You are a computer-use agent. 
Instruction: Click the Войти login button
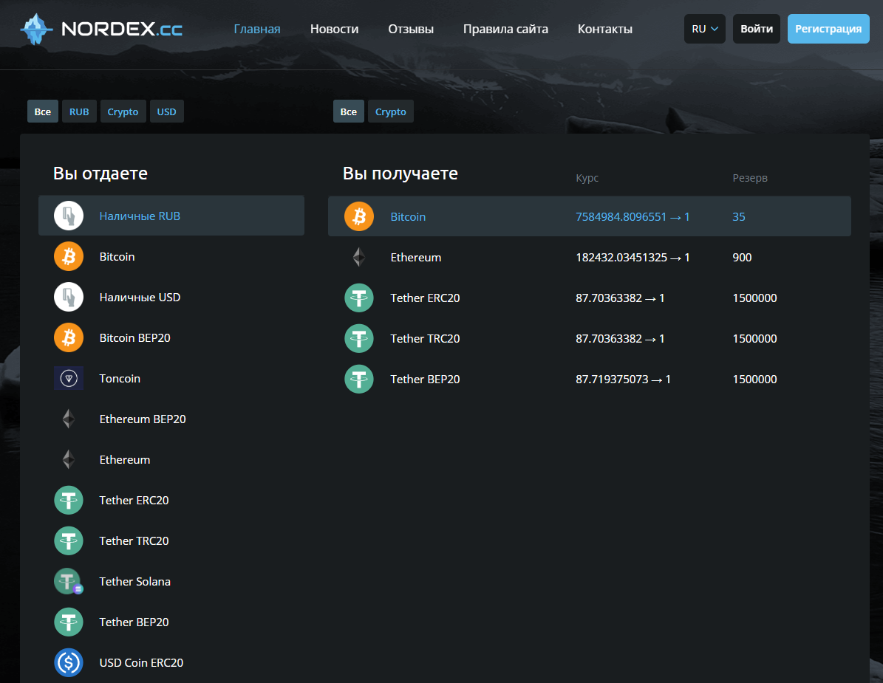coord(756,29)
